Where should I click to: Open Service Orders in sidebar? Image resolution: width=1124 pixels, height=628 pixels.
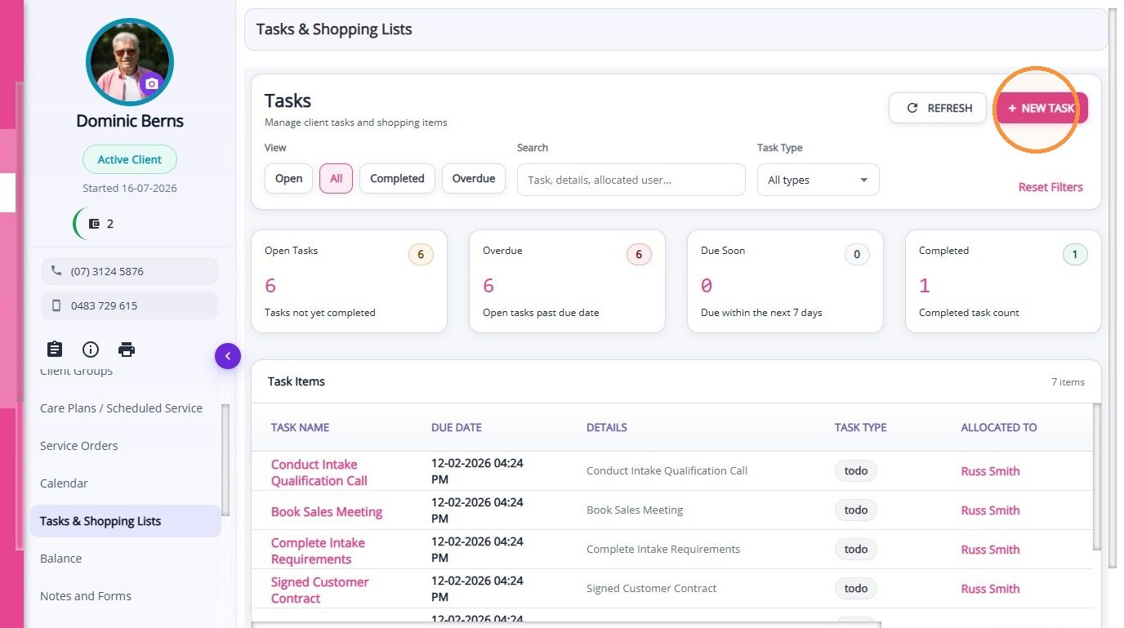[79, 446]
